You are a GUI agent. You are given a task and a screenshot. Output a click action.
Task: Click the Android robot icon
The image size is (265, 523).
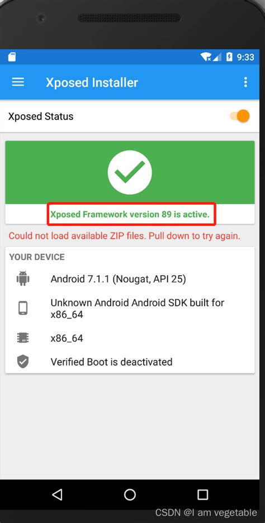[23, 279]
